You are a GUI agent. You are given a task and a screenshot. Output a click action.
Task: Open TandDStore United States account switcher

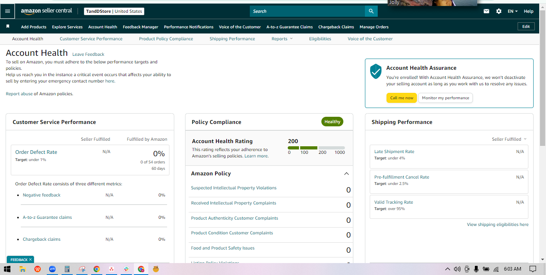coord(114,11)
